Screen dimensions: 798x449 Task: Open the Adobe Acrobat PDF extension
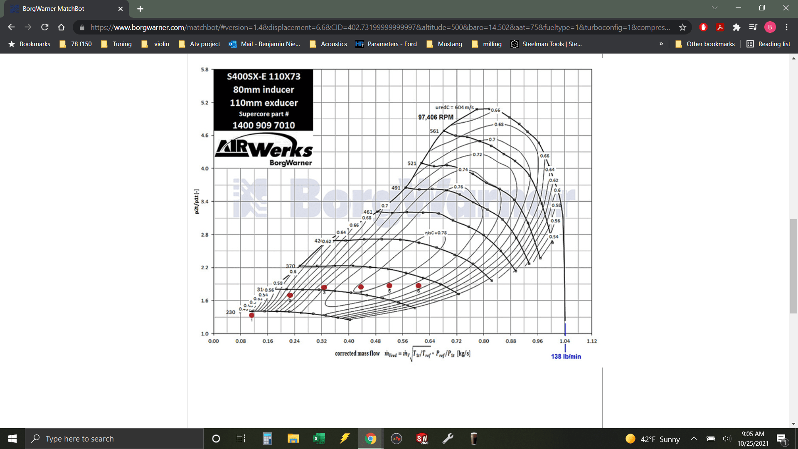pos(720,27)
